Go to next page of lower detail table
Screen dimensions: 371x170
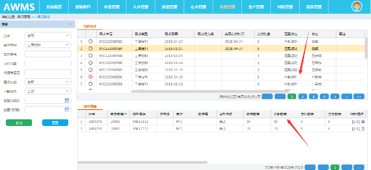point(347,167)
